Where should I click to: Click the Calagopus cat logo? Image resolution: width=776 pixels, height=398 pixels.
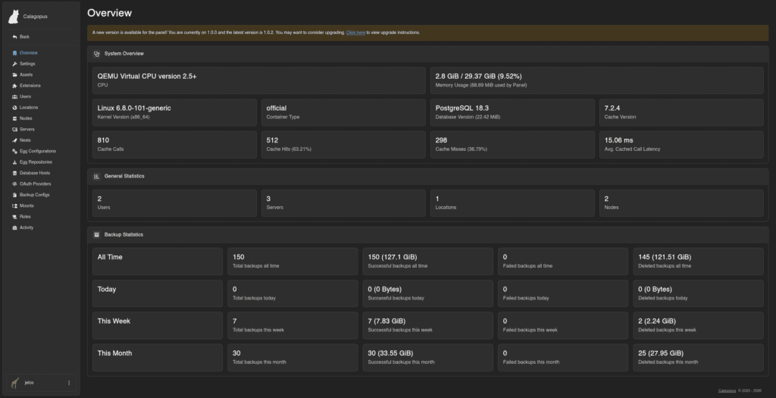pyautogui.click(x=14, y=17)
